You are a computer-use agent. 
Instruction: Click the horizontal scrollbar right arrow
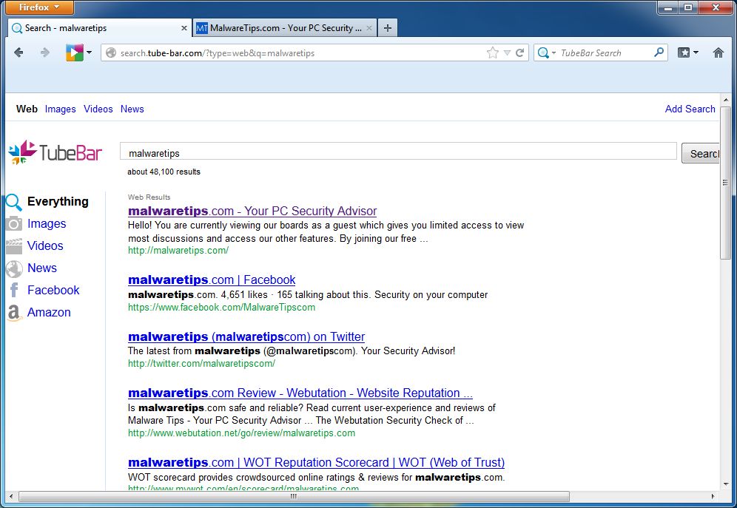[x=713, y=496]
